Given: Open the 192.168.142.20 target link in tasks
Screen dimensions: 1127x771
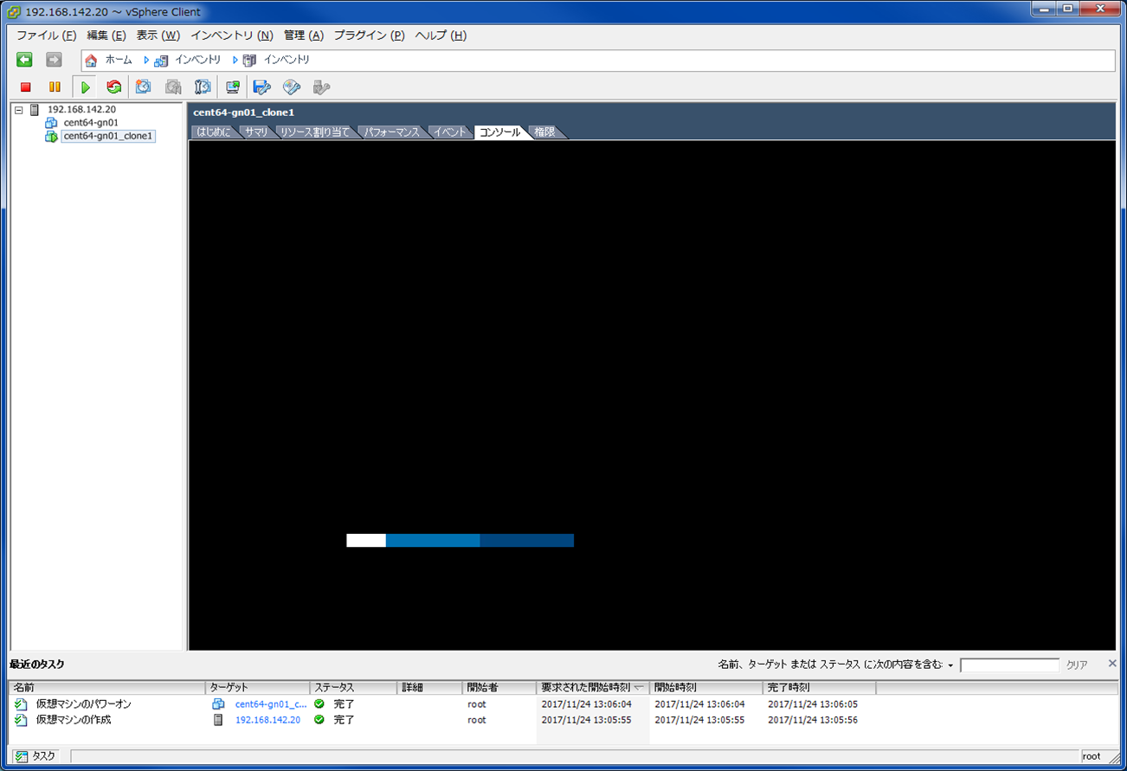Looking at the screenshot, I should point(267,720).
